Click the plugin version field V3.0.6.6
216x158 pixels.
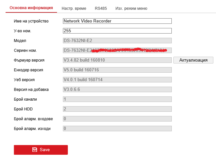[117, 89]
